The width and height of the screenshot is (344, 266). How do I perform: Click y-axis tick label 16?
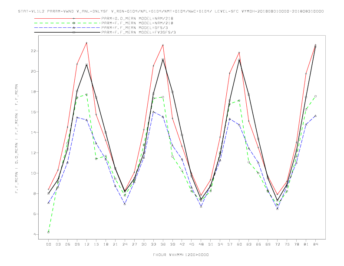click(33, 112)
